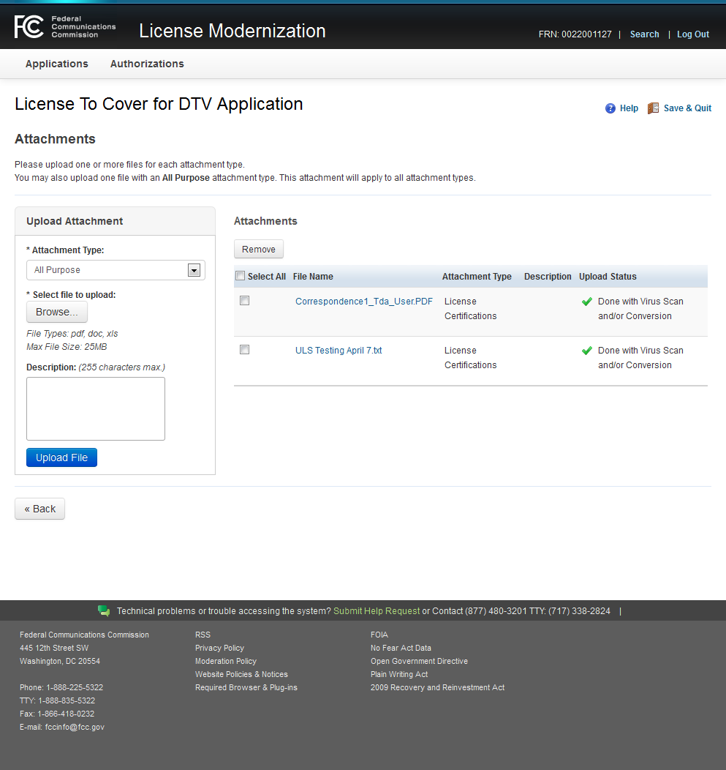The width and height of the screenshot is (726, 770).
Task: Check the box for ULS Testing April 7.txt
Action: pyautogui.click(x=245, y=350)
